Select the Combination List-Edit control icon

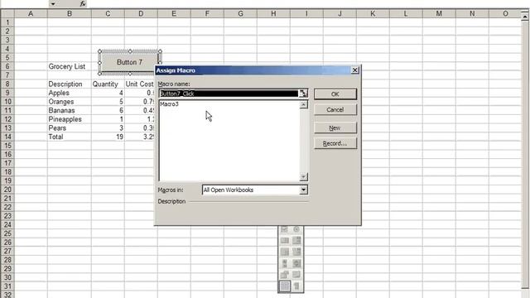coord(284,252)
